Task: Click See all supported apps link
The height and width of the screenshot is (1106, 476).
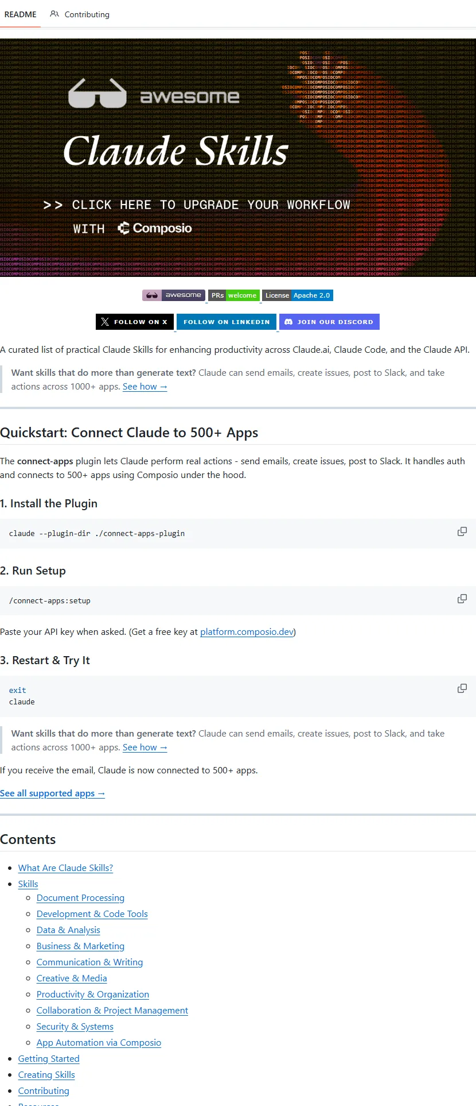Action: [52, 793]
